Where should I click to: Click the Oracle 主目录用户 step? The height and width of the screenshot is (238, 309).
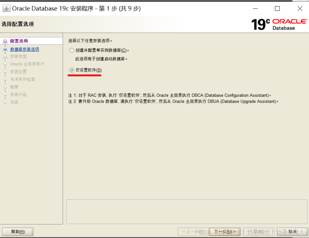click(27, 64)
